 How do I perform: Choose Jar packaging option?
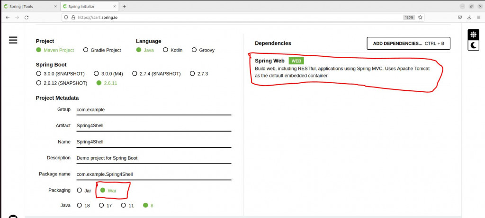[84, 191]
